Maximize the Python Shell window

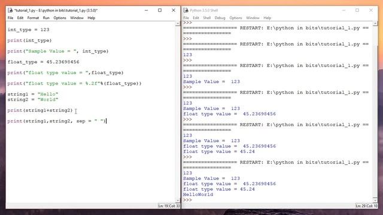click(357, 10)
